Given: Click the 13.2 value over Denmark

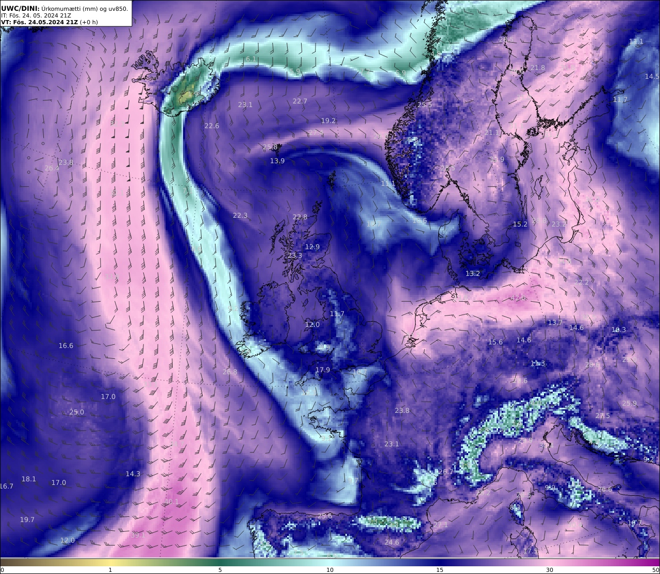Looking at the screenshot, I should click(x=472, y=274).
